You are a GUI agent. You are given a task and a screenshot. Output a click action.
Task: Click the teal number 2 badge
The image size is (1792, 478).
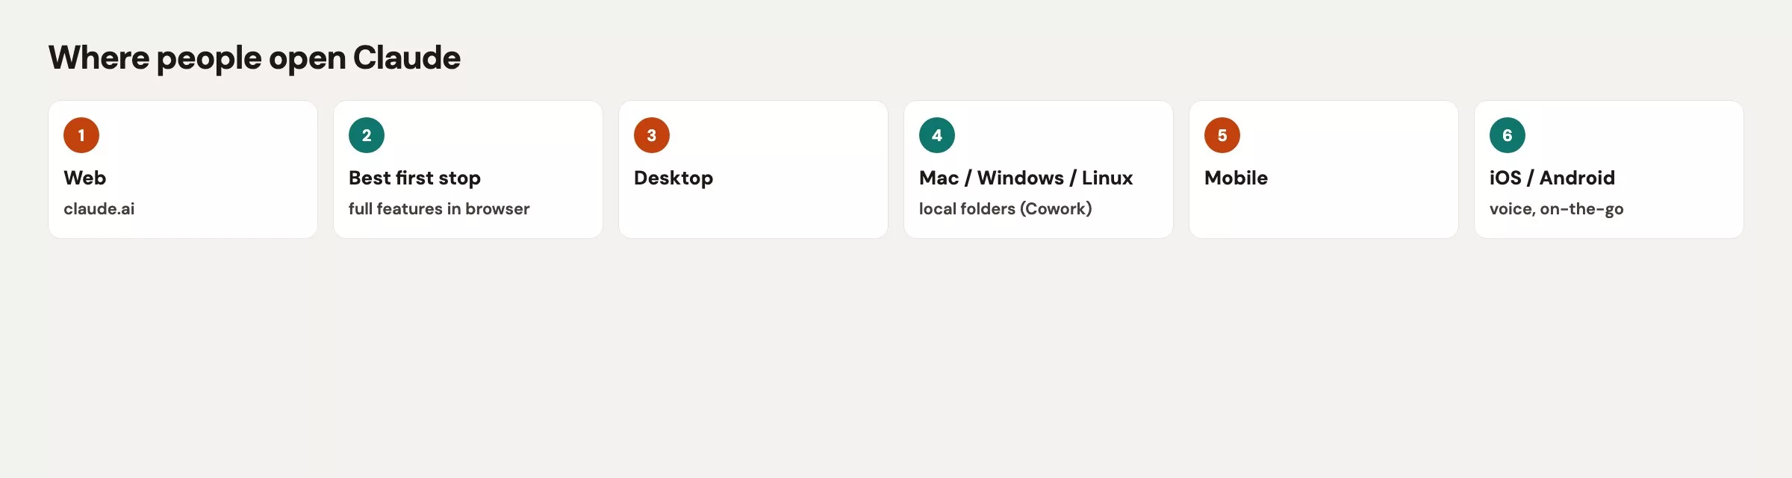tap(367, 135)
